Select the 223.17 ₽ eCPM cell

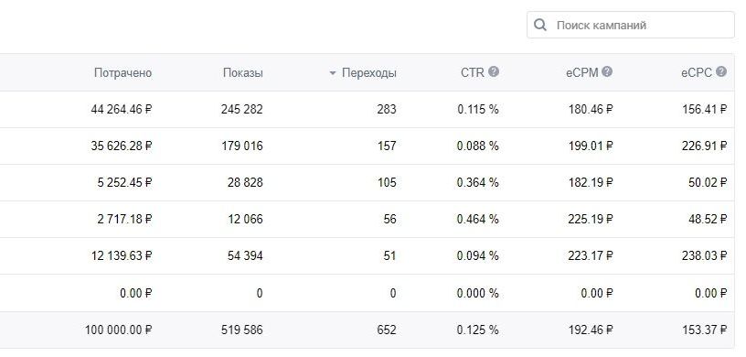[x=591, y=256]
